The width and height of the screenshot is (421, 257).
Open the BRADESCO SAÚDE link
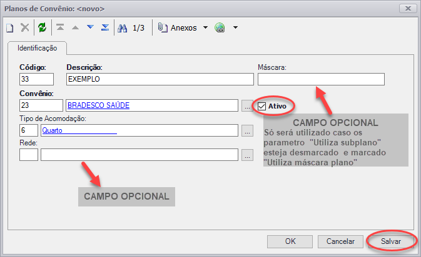[99, 105]
